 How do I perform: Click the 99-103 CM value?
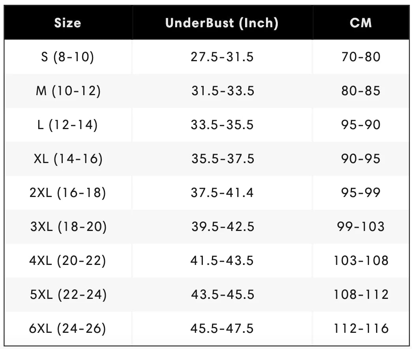(x=361, y=227)
